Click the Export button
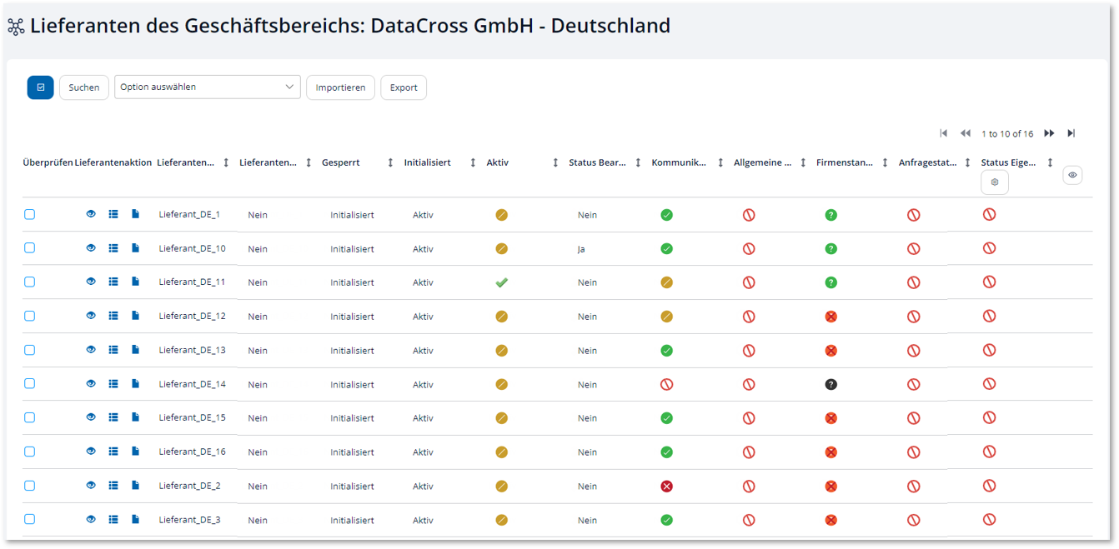1119x549 pixels. (404, 87)
